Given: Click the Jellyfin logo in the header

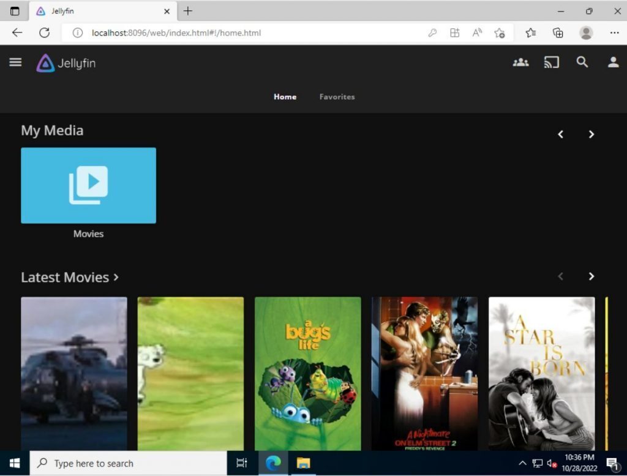Looking at the screenshot, I should point(65,62).
